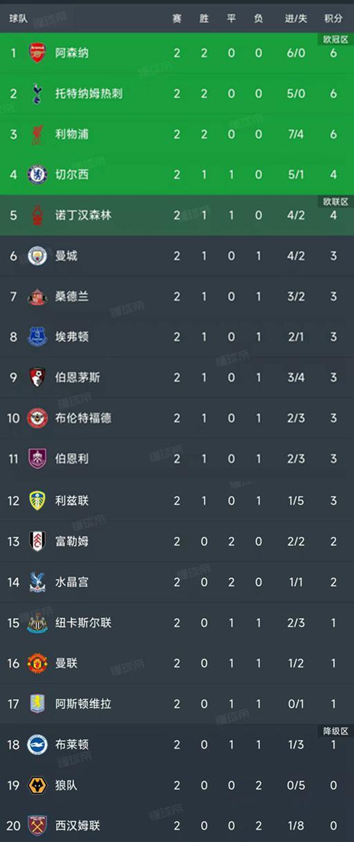The image size is (354, 842).
Task: Open the Everton club badge
Action: (x=37, y=337)
